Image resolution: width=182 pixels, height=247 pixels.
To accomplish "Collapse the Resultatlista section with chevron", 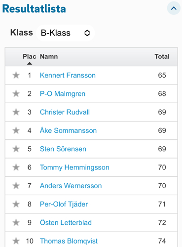I will (174, 8).
